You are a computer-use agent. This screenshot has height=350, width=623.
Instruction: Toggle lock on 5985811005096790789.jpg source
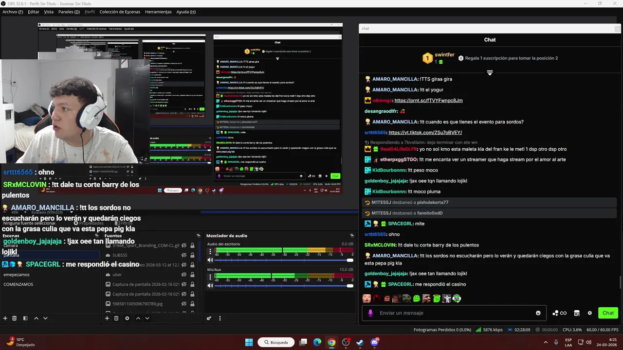(192, 304)
